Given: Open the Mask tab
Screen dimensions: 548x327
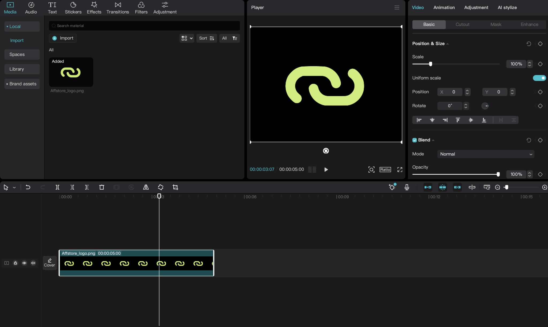Looking at the screenshot, I should (496, 24).
